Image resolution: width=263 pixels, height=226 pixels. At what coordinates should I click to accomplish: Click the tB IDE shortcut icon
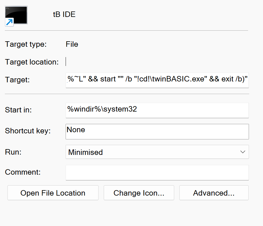tap(16, 16)
